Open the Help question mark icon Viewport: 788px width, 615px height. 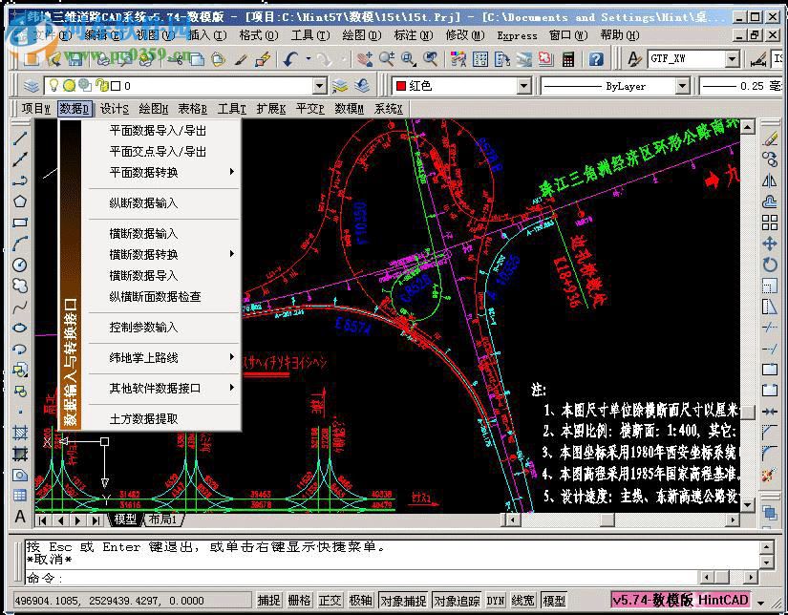pyautogui.click(x=596, y=59)
